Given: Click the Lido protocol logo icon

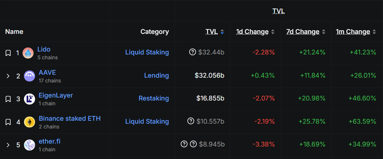Looking at the screenshot, I should (28, 53).
